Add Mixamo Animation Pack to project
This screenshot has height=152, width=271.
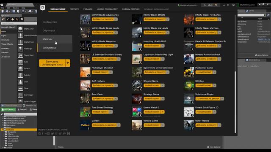coord(206,59)
